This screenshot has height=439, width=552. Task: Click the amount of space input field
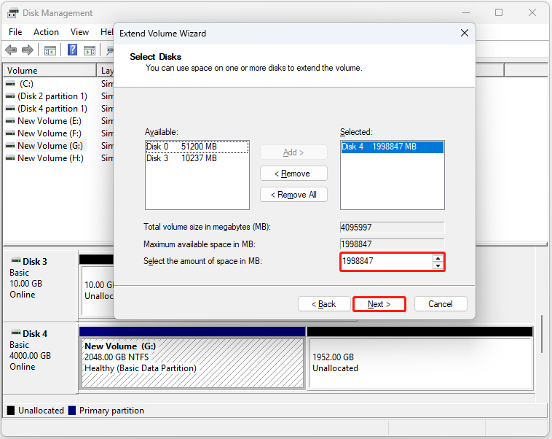point(387,261)
